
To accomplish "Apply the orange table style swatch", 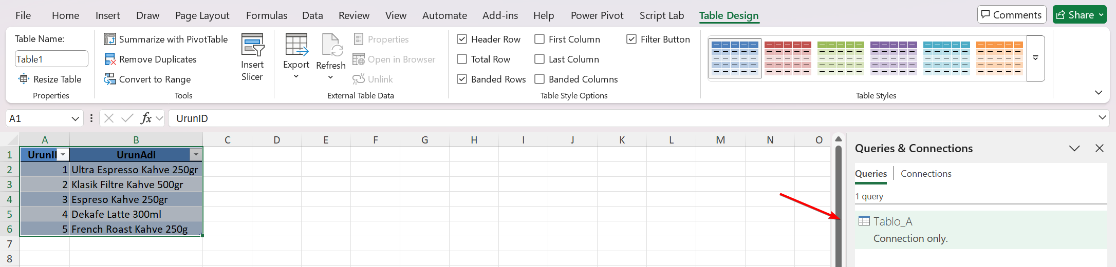I will tap(999, 58).
